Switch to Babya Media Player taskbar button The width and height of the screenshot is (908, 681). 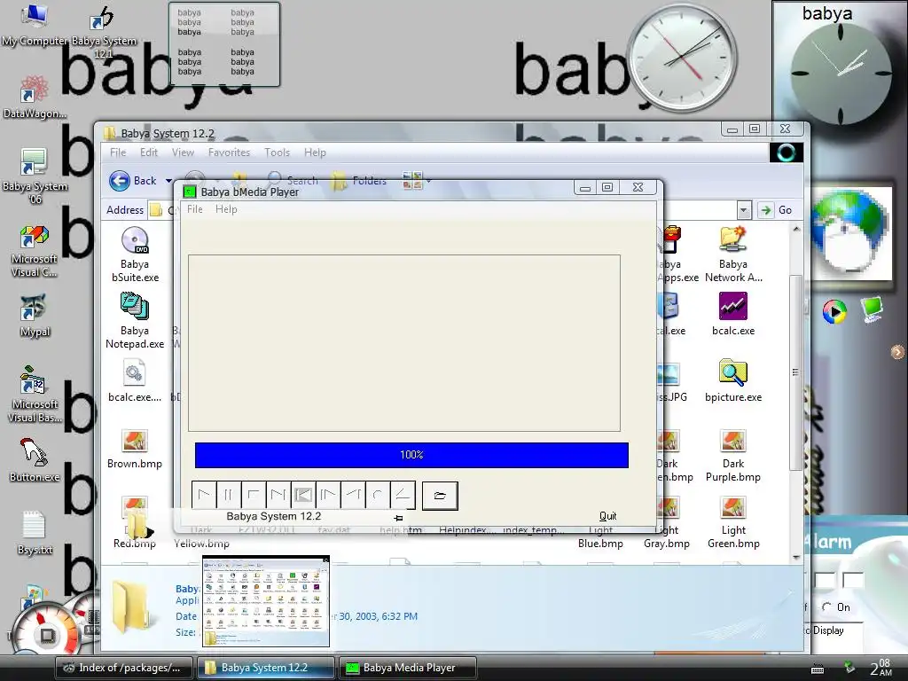408,668
